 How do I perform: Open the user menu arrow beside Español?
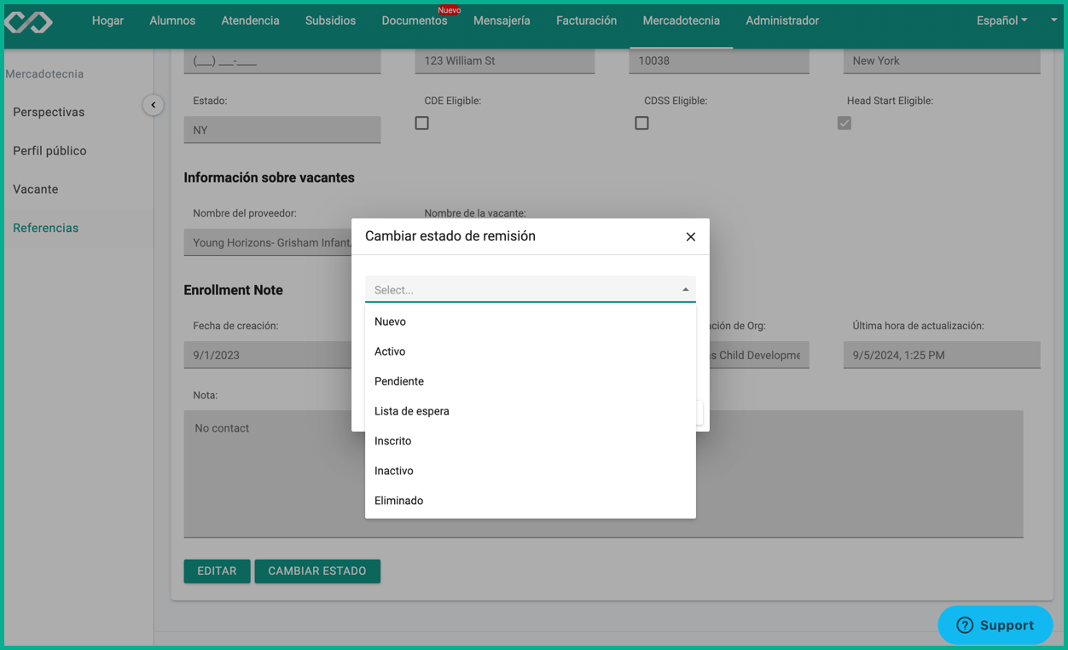click(1053, 20)
